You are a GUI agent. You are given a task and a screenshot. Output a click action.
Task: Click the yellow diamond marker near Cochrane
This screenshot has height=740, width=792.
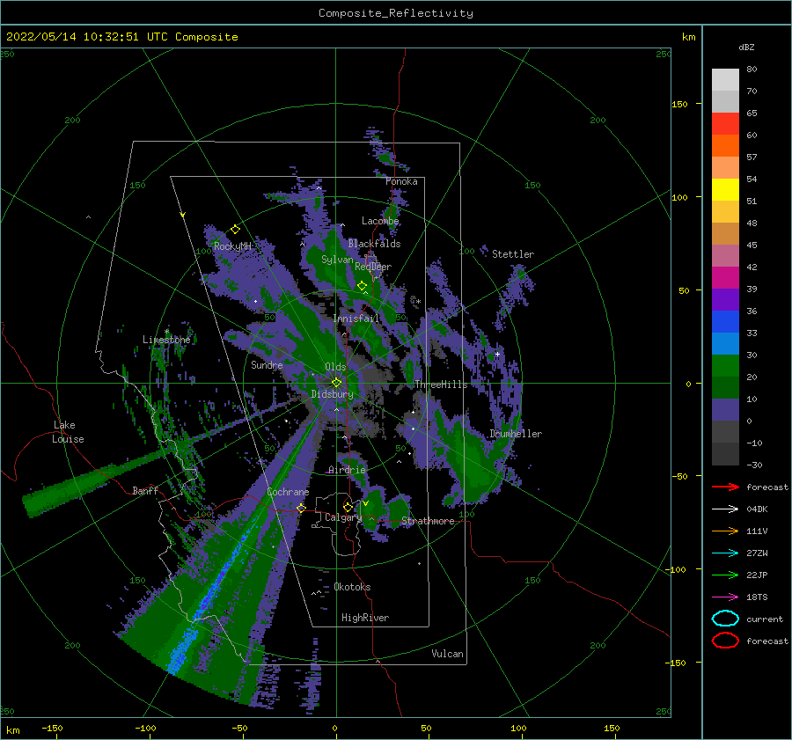pyautogui.click(x=301, y=508)
